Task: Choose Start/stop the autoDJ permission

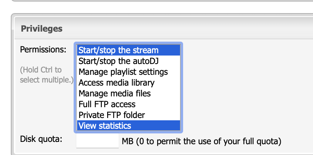Action: pos(118,61)
